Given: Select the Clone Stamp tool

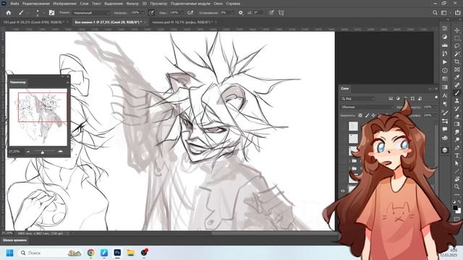Looking at the screenshot, I should pos(456,101).
